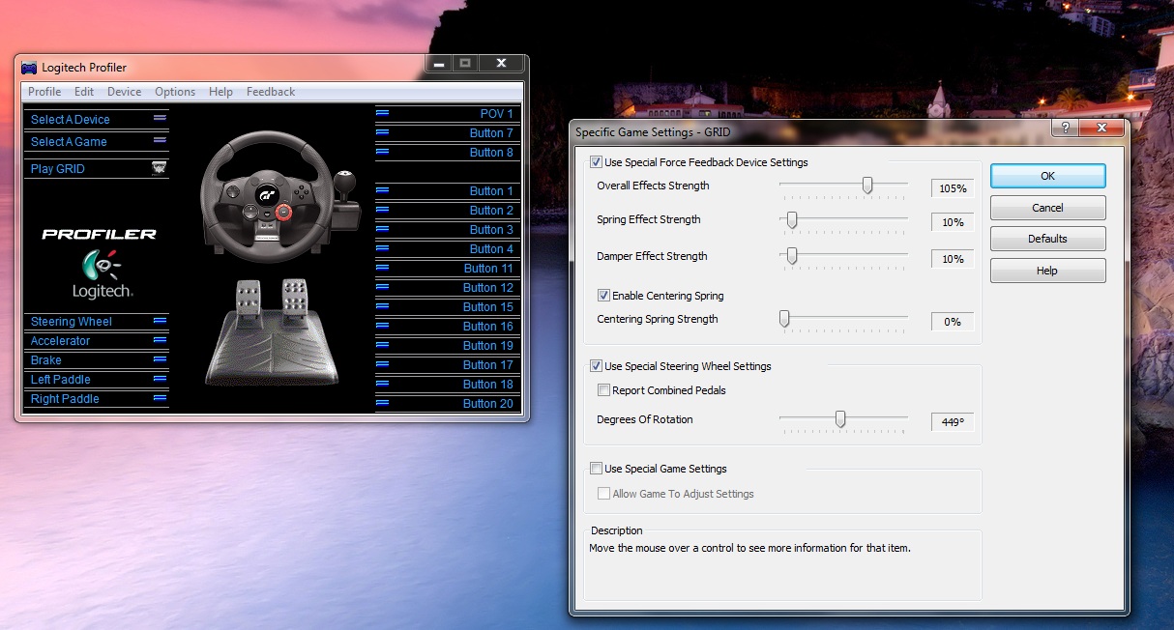Restore values with Defaults button

coord(1047,239)
